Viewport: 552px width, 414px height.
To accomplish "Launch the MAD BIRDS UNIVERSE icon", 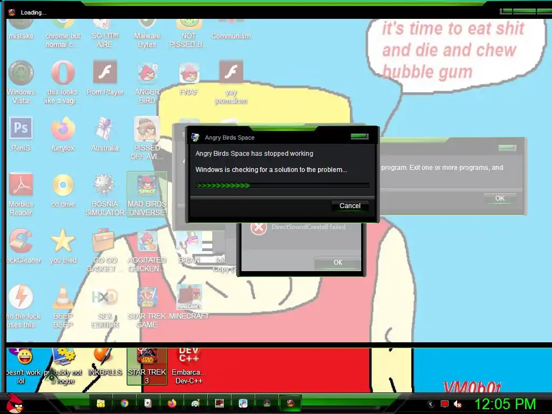I will (x=147, y=194).
